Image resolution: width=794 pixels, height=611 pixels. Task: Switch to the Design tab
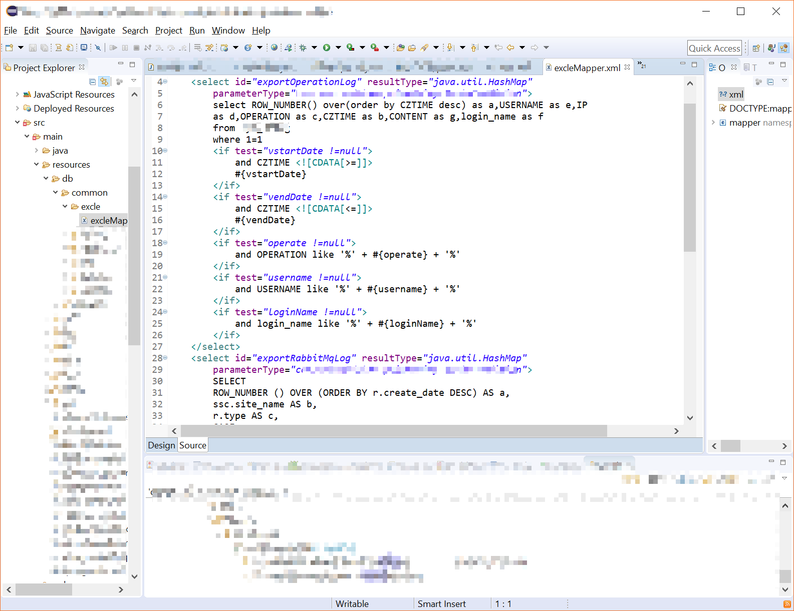tap(161, 445)
